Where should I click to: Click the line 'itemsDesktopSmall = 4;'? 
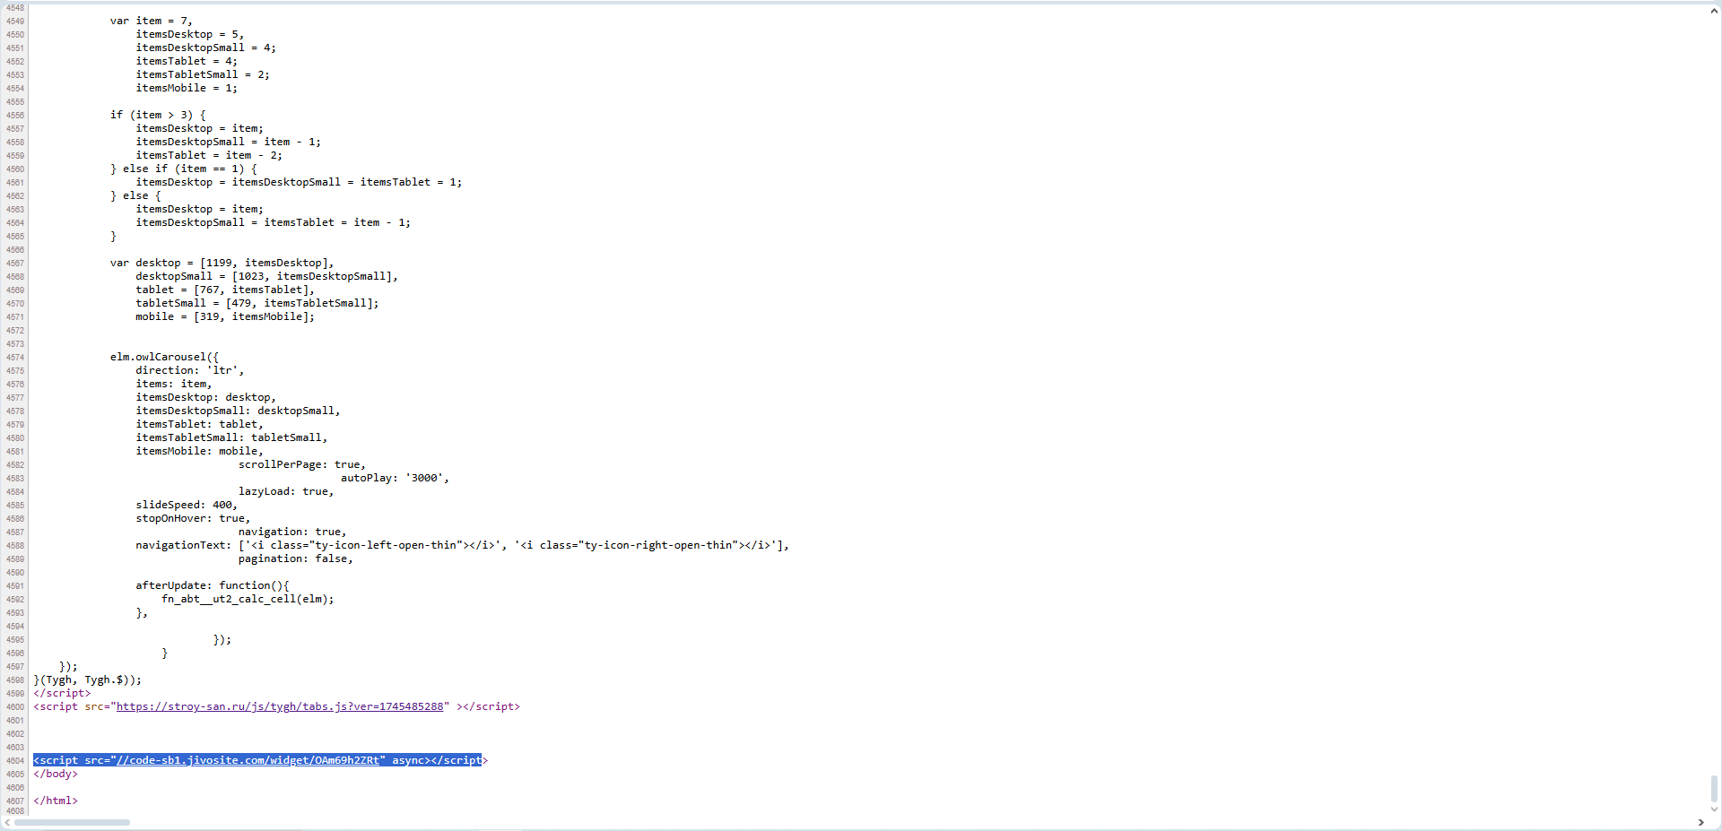pyautogui.click(x=206, y=48)
